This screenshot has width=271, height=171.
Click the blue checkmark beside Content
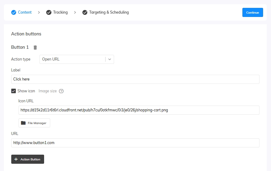coord(14,12)
